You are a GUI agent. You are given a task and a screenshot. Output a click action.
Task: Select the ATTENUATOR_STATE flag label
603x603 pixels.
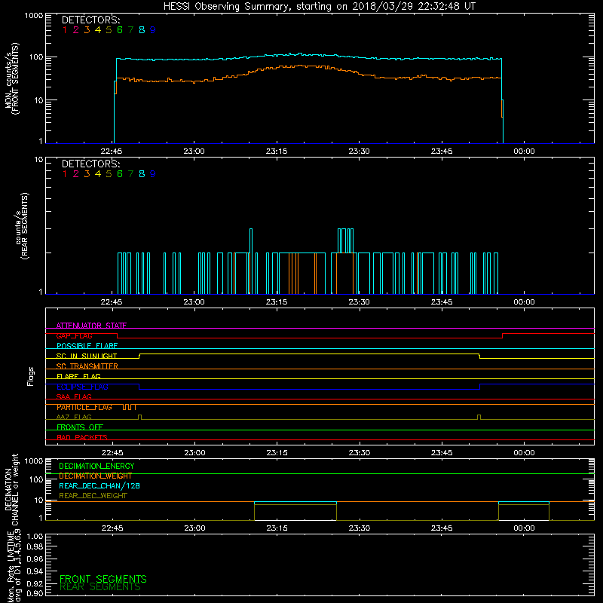(91, 326)
